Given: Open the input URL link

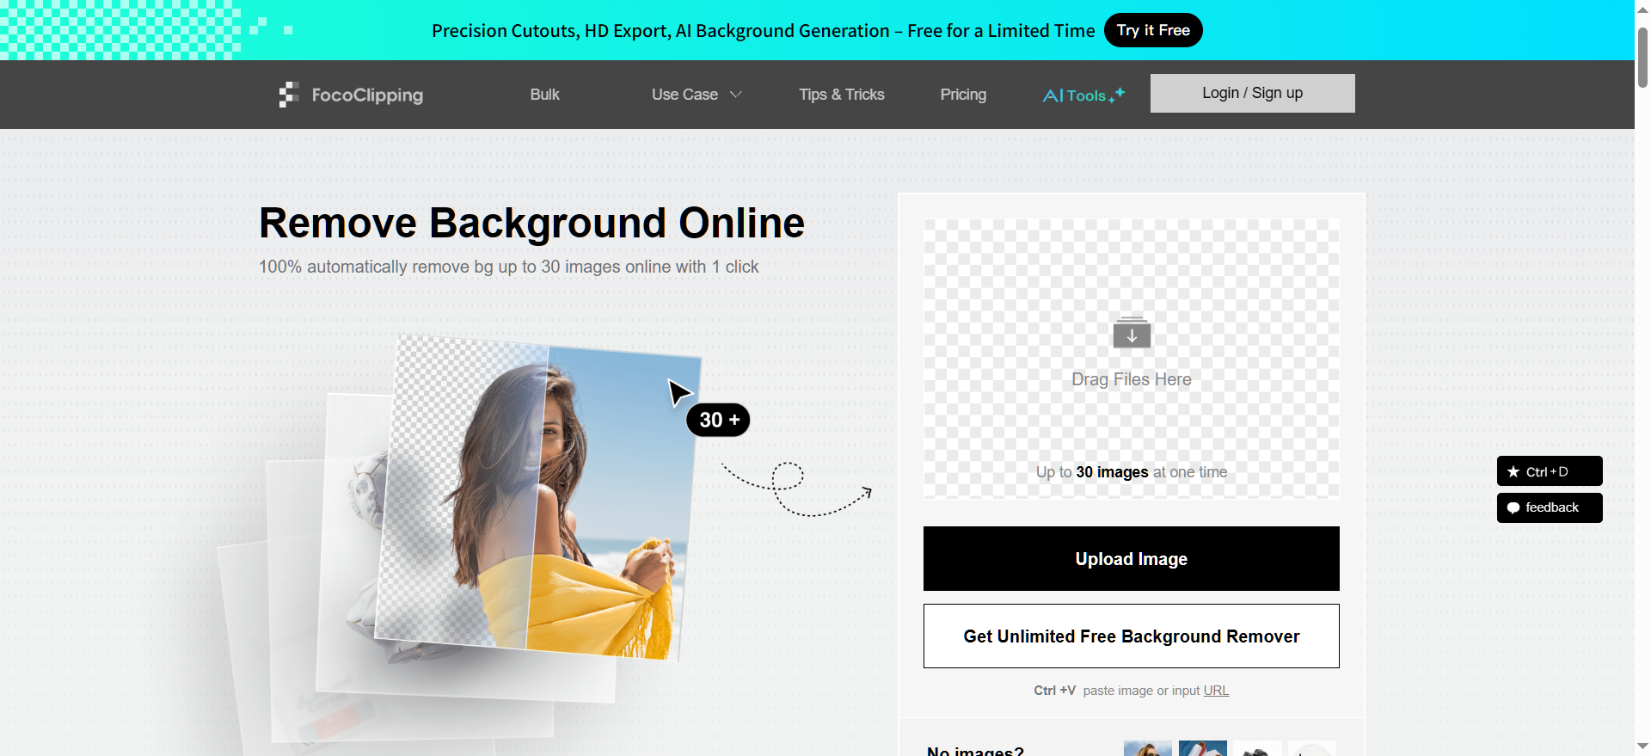Looking at the screenshot, I should [1216, 691].
